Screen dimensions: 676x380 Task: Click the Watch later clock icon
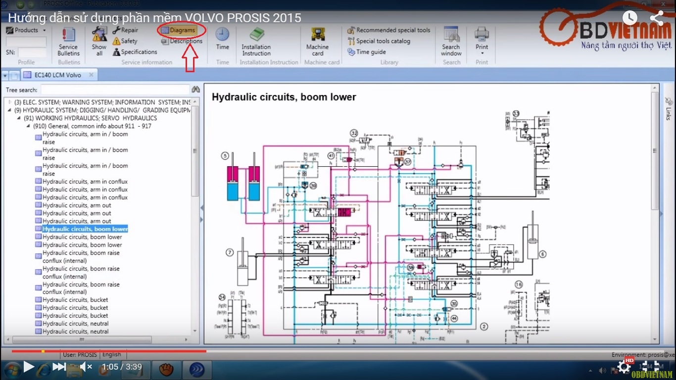[x=630, y=17]
